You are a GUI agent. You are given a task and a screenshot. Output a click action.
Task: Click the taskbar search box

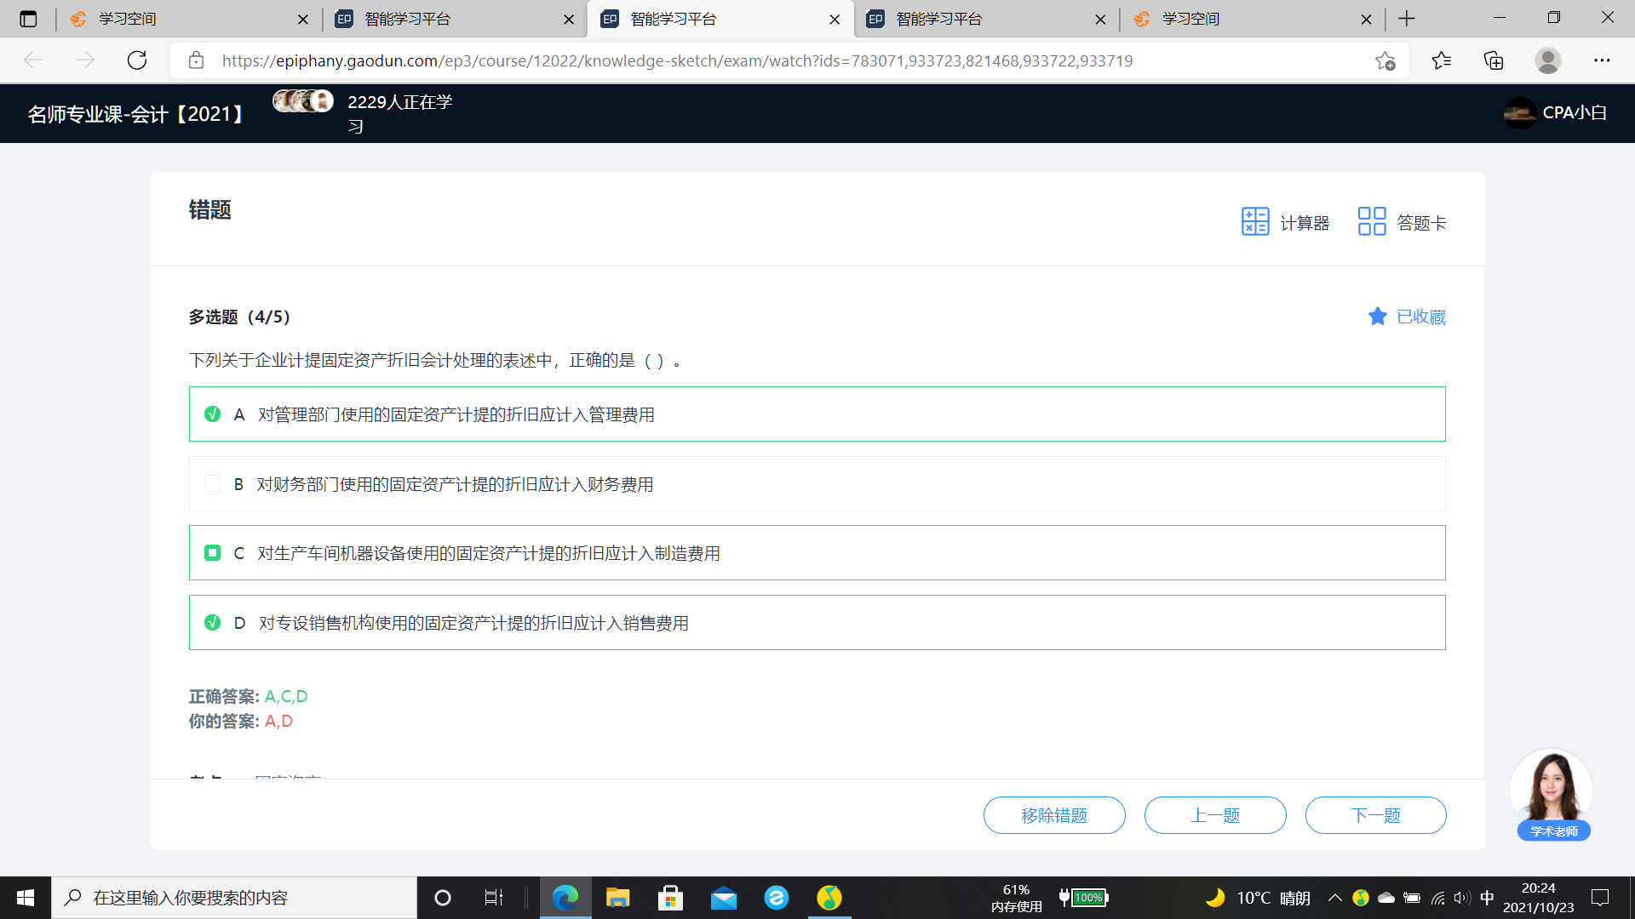click(235, 898)
